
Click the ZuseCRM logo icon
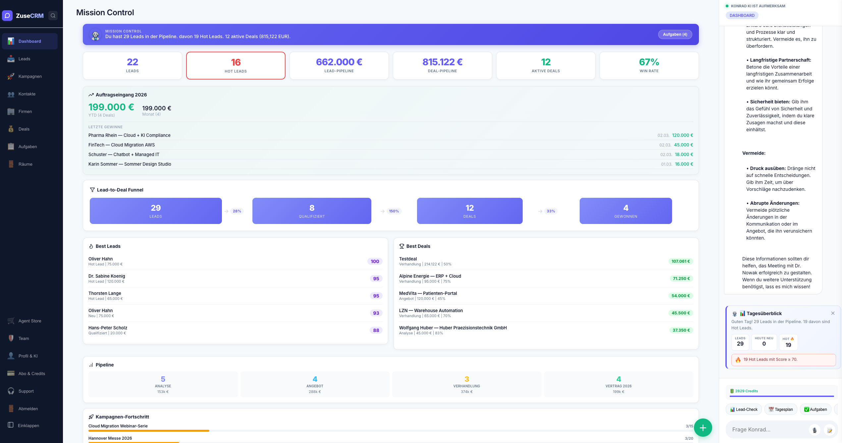pyautogui.click(x=7, y=16)
